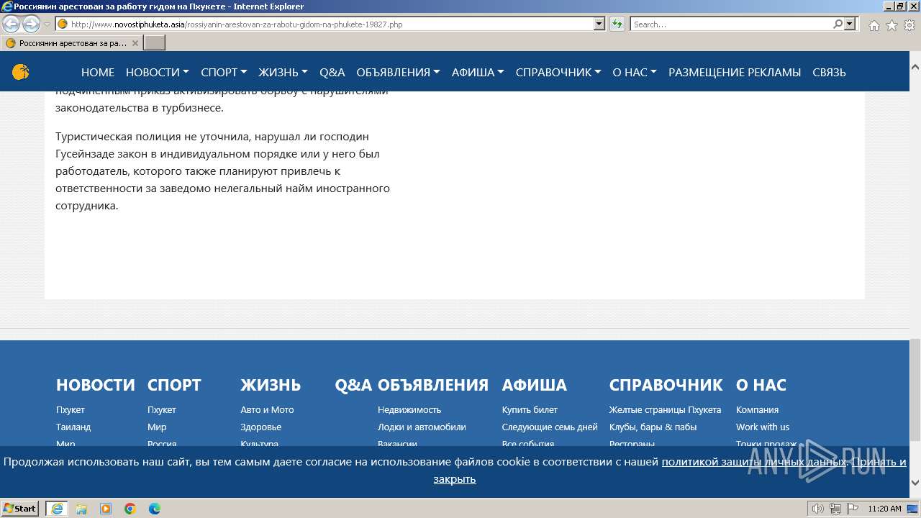Click footer heading ЖИЗНЬ
Viewport: 921px width, 518px height.
pyautogui.click(x=271, y=385)
